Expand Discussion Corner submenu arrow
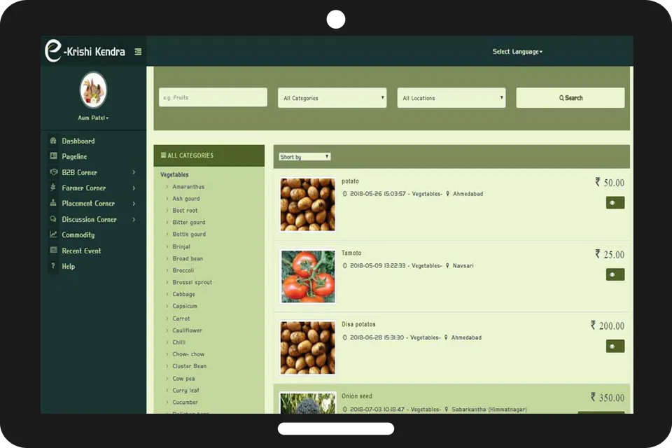 pyautogui.click(x=134, y=219)
